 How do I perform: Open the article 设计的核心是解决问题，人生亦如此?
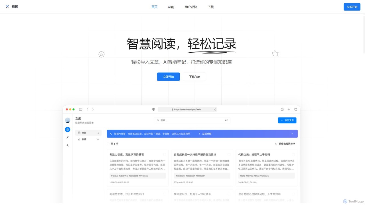tap(259, 194)
